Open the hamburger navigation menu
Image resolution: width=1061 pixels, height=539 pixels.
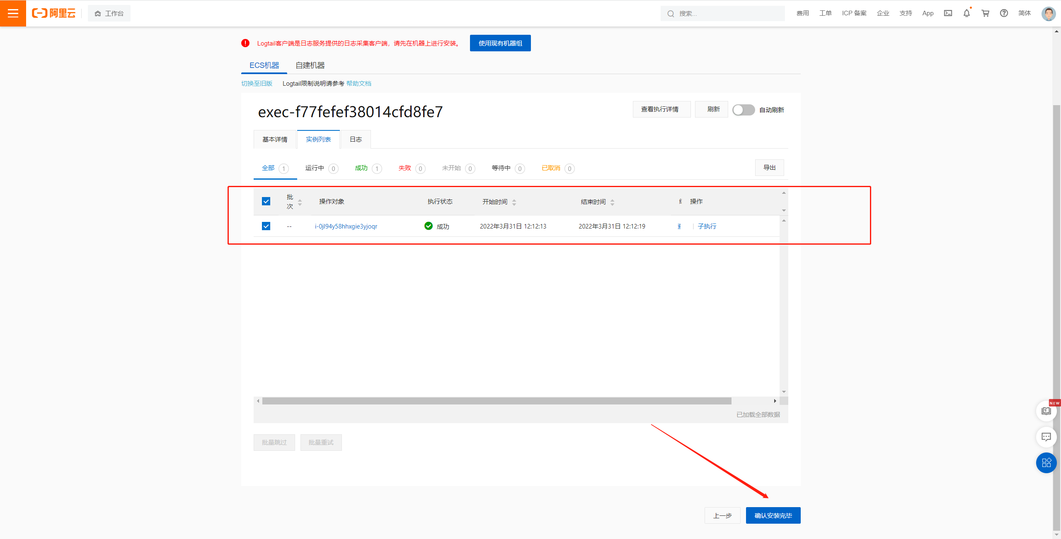13,13
